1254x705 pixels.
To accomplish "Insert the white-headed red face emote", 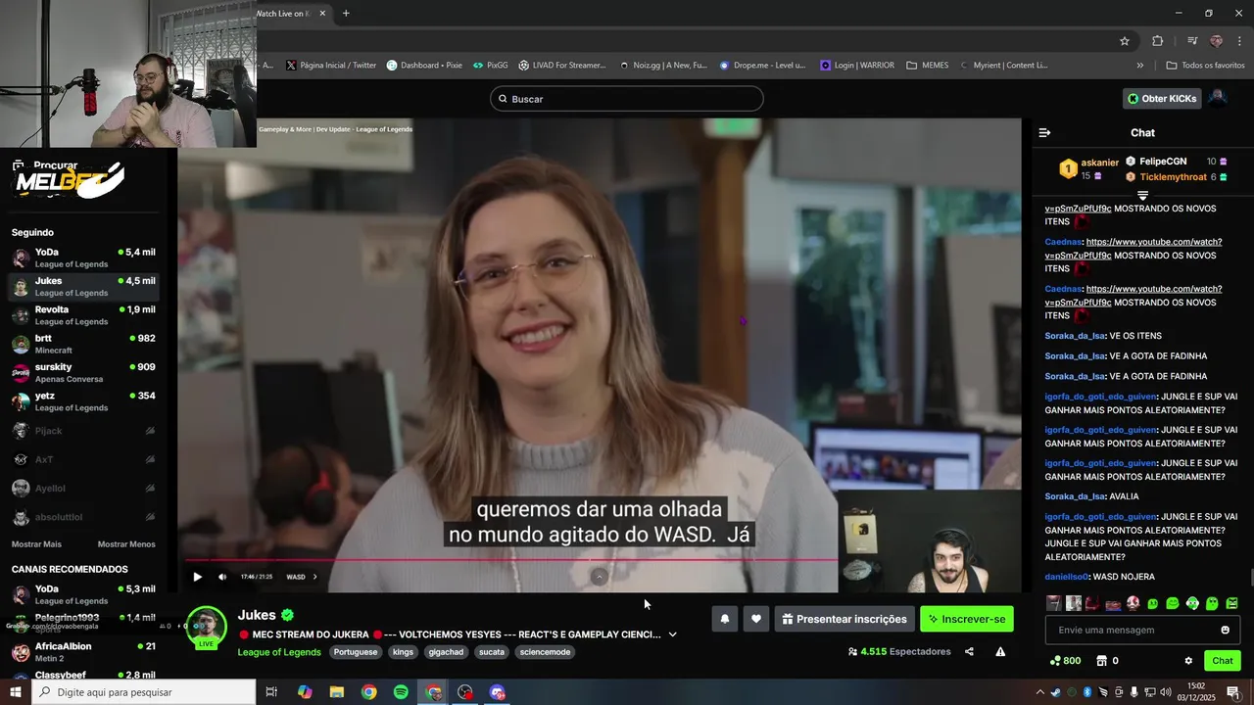I will 1133,603.
